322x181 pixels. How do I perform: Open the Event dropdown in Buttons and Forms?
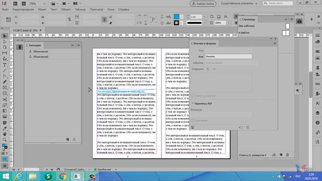point(231,63)
